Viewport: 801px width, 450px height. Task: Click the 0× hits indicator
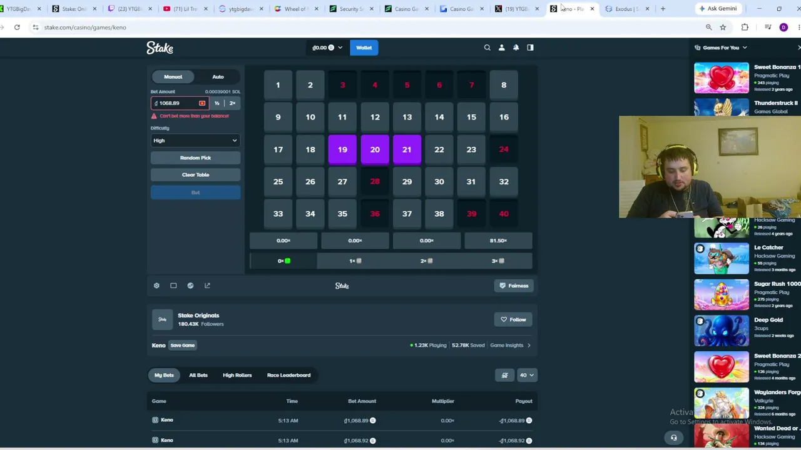click(283, 261)
